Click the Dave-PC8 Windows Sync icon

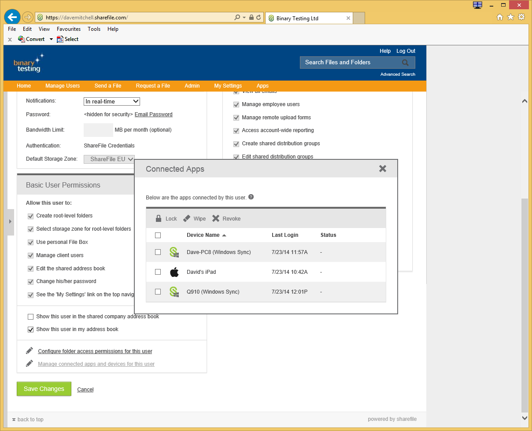coord(174,252)
